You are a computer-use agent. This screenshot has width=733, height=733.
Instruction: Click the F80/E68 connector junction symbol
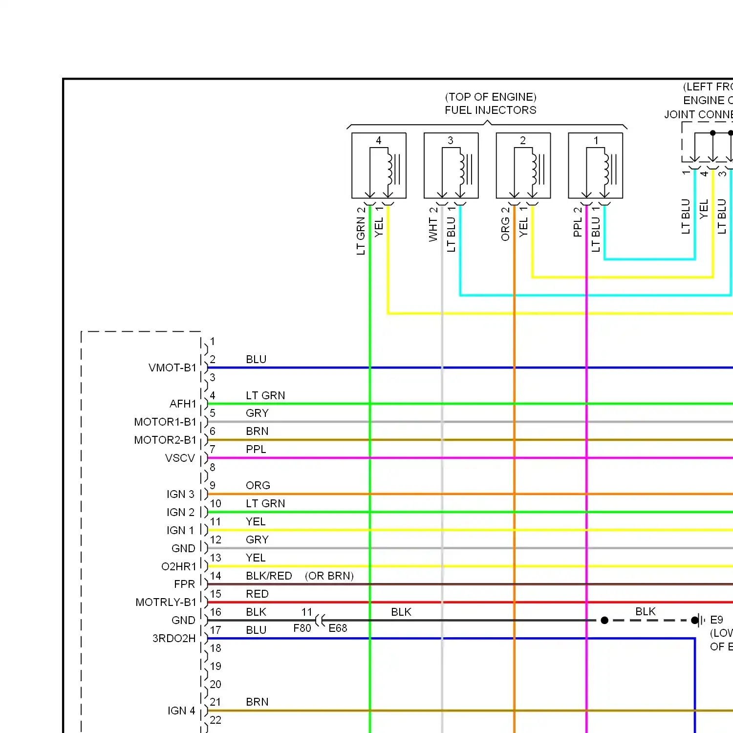pyautogui.click(x=320, y=620)
